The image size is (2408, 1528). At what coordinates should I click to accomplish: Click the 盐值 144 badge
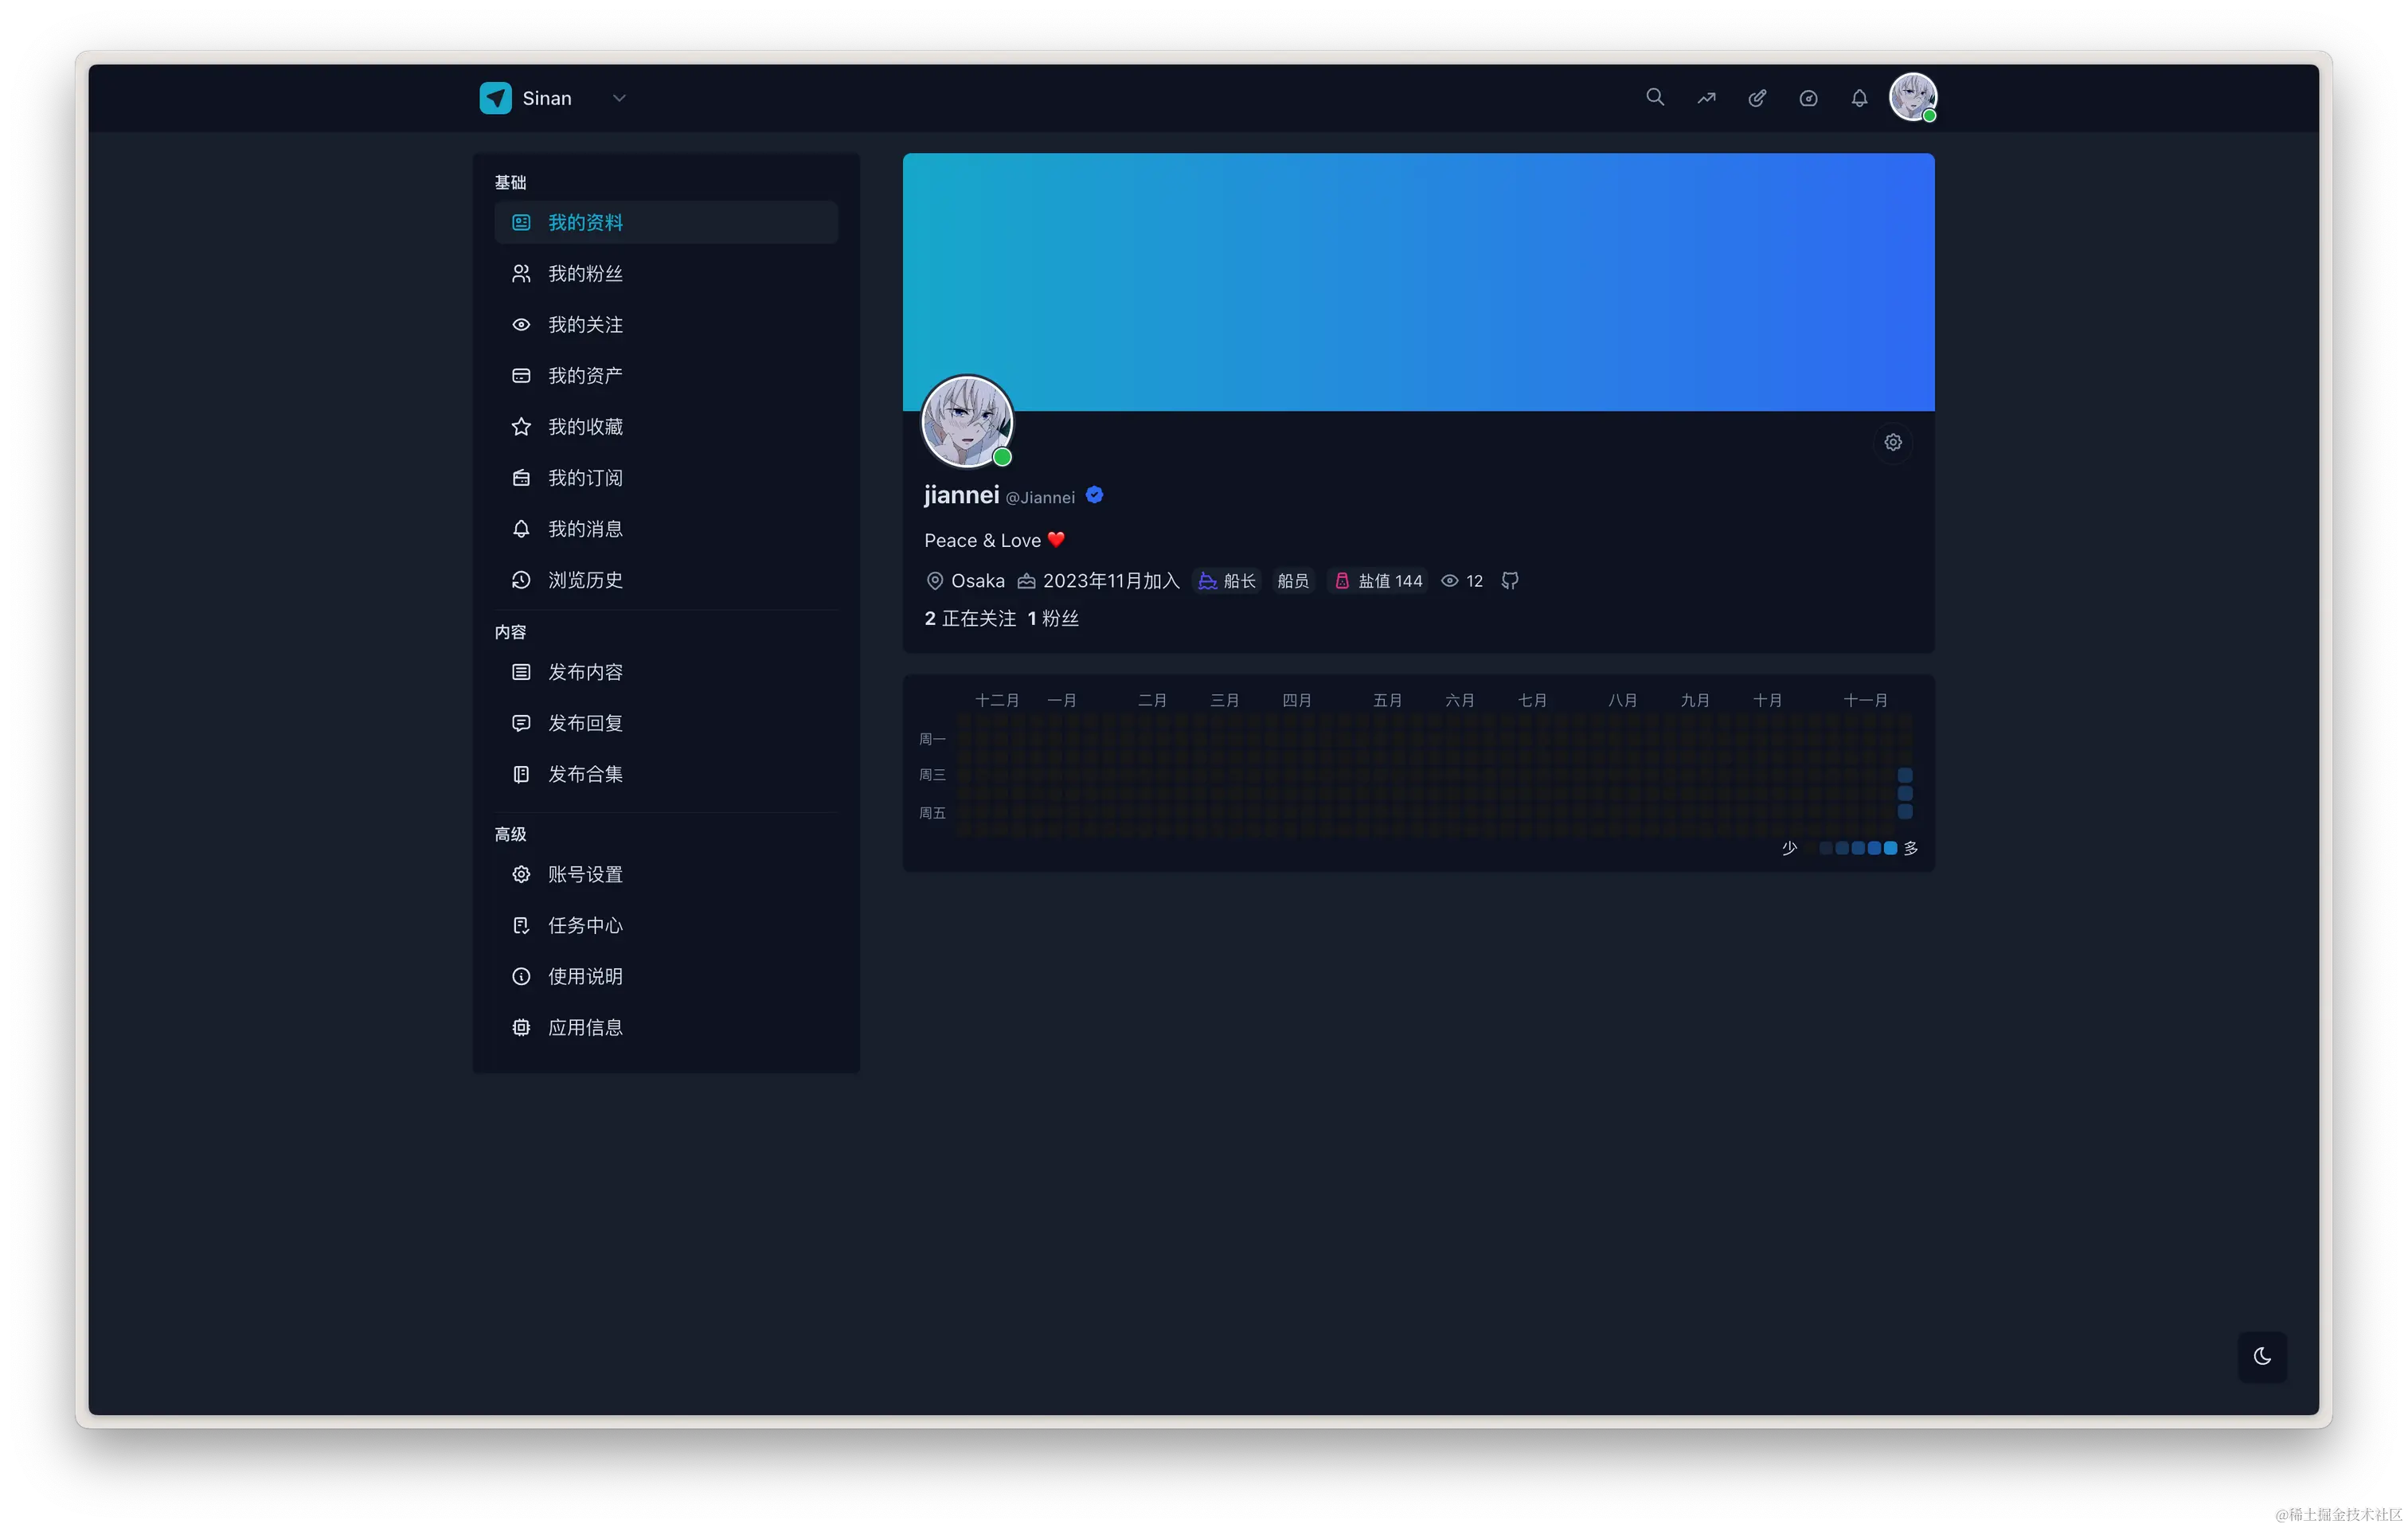click(1378, 581)
